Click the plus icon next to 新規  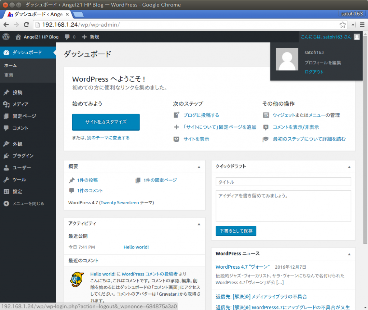[x=84, y=37]
